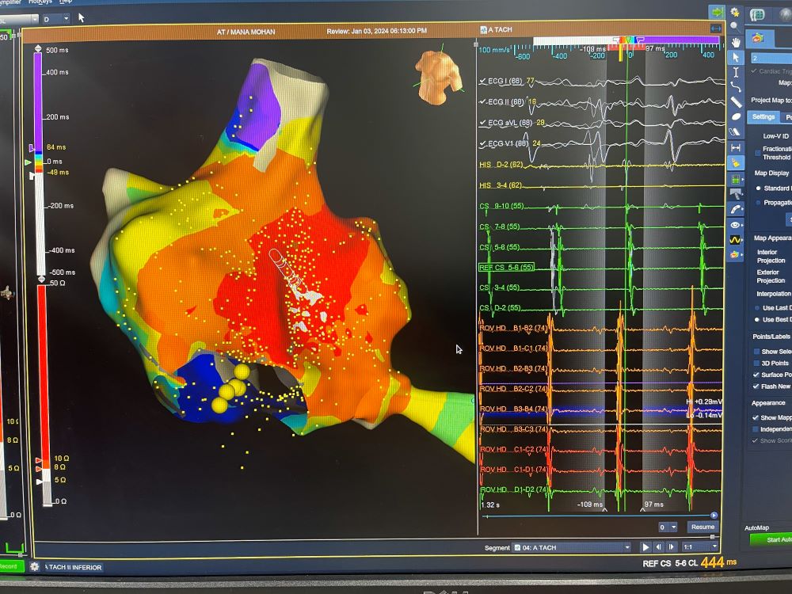The image size is (792, 594).
Task: Click the REF CS 5-6 channel label
Action: (506, 267)
